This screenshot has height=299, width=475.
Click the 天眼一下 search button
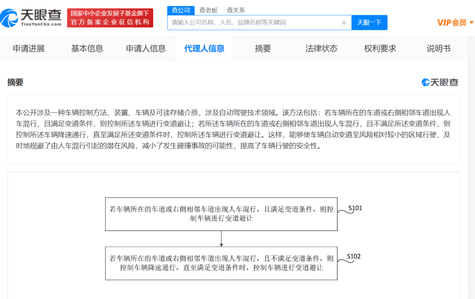pyautogui.click(x=369, y=22)
